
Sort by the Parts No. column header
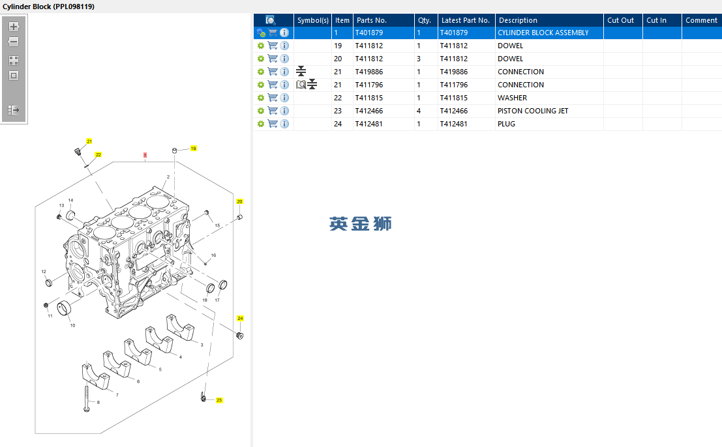pos(372,20)
